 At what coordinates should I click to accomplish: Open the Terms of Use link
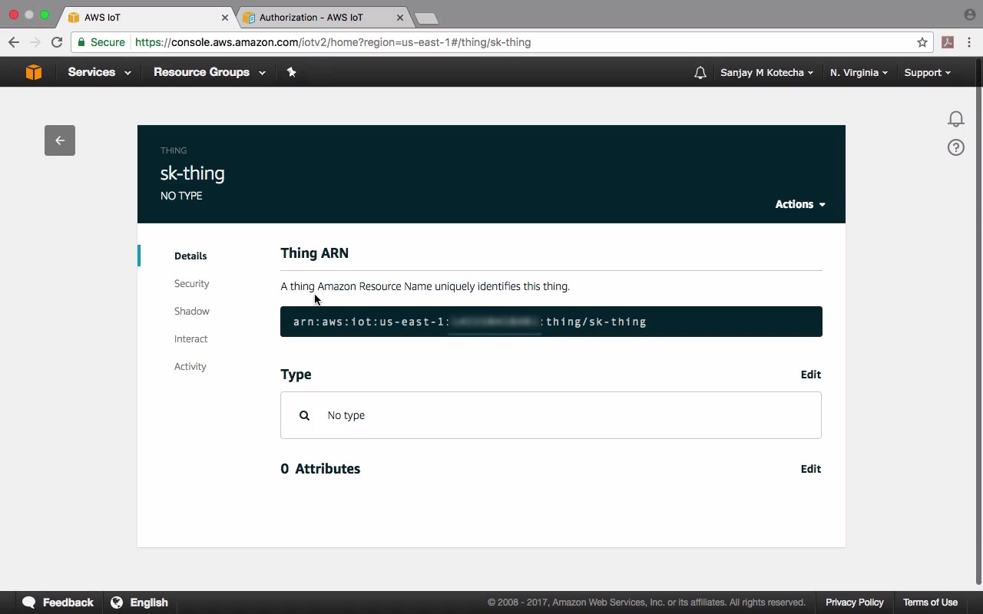(x=930, y=602)
